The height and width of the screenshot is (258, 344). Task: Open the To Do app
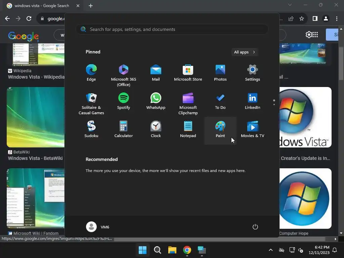point(220,101)
